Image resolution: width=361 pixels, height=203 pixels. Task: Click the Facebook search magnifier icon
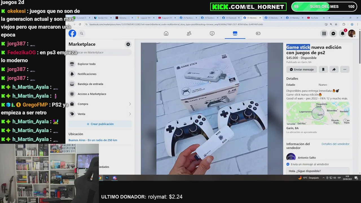pyautogui.click(x=82, y=34)
